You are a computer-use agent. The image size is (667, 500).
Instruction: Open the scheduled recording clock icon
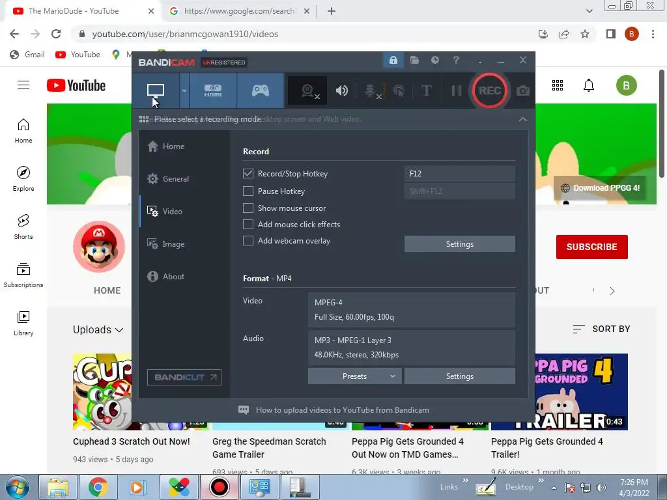click(434, 61)
